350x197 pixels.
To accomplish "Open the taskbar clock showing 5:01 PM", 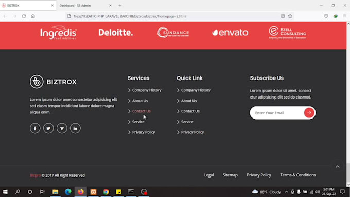I will (329, 192).
